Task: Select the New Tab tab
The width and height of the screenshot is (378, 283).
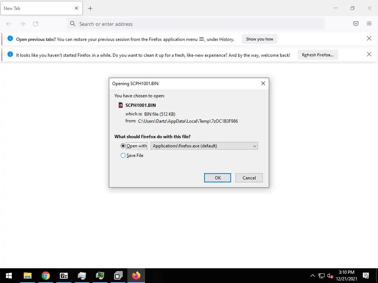Action: 41,8
